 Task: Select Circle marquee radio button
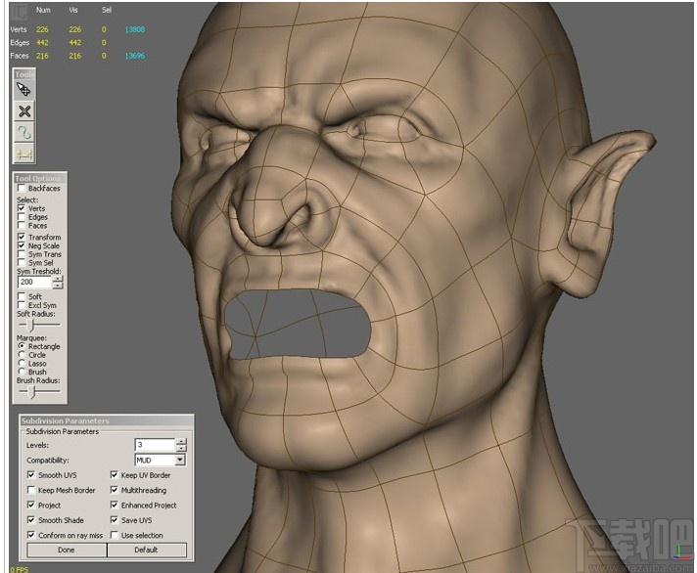click(x=23, y=355)
